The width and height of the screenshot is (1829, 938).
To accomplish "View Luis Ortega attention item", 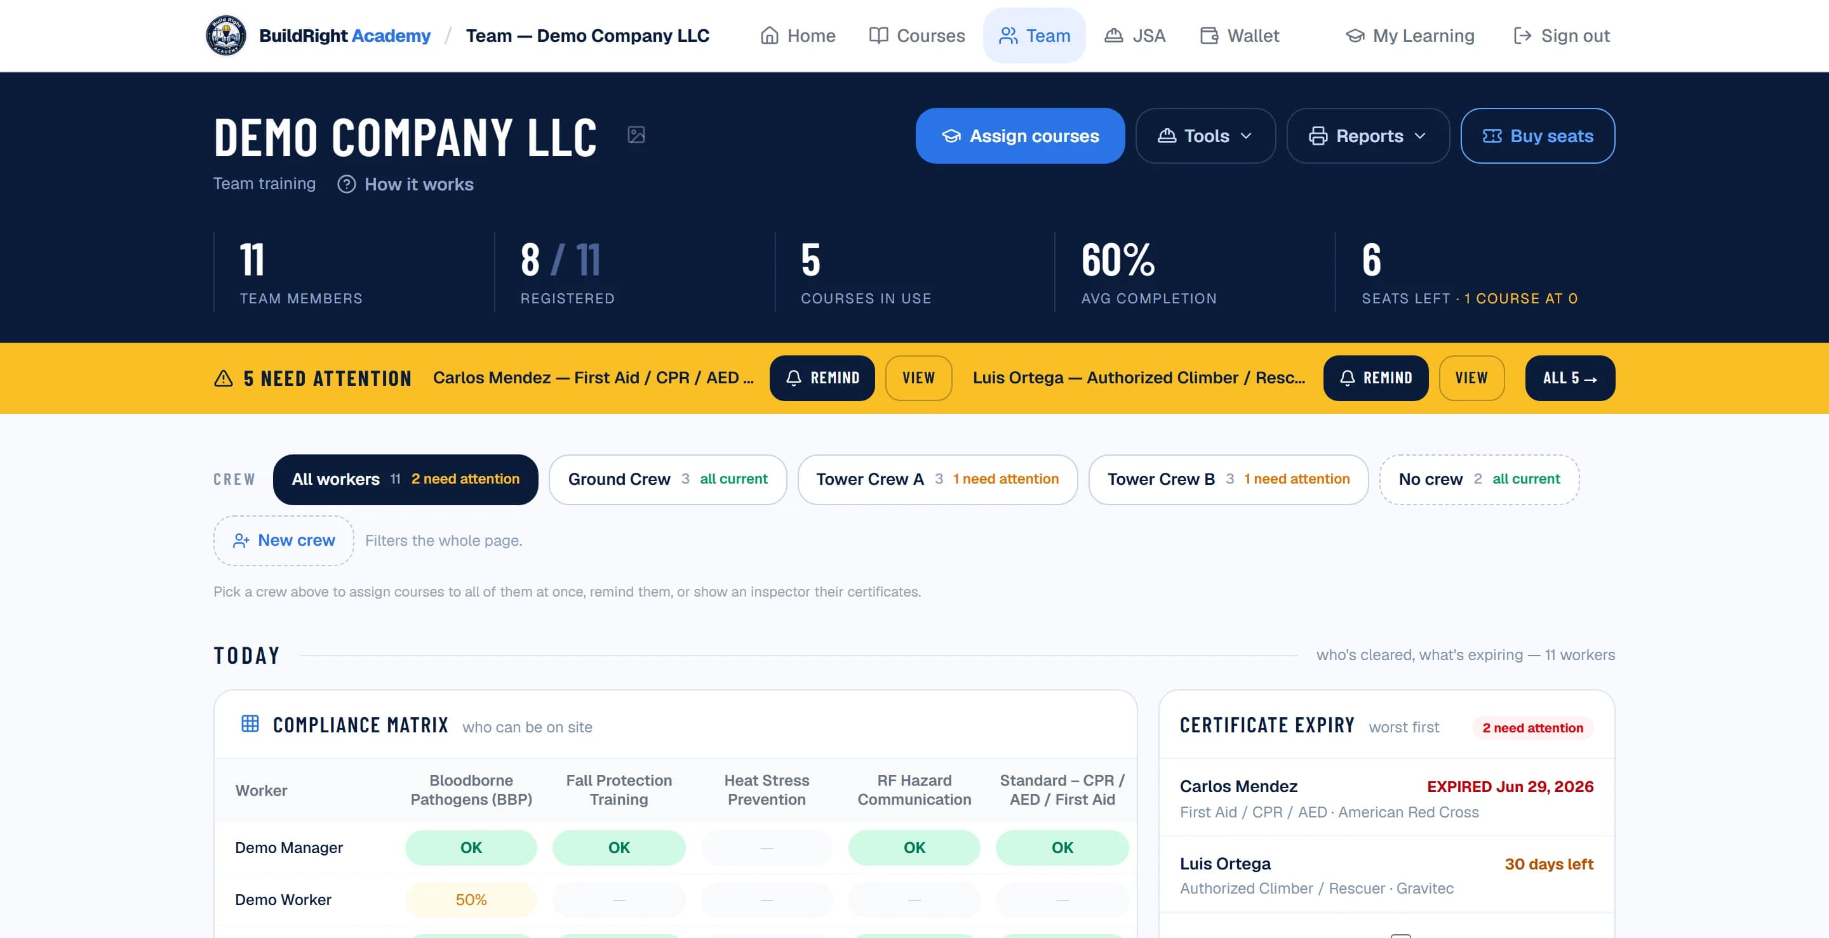I will (x=1471, y=378).
